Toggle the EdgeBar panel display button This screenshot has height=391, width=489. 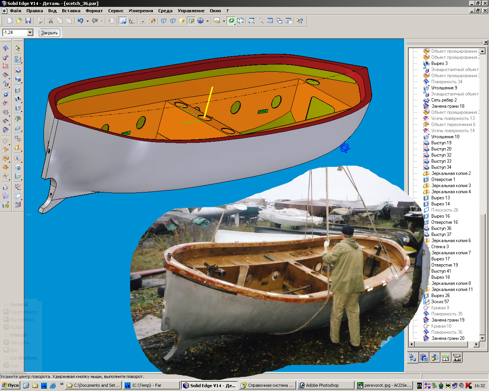[122, 21]
